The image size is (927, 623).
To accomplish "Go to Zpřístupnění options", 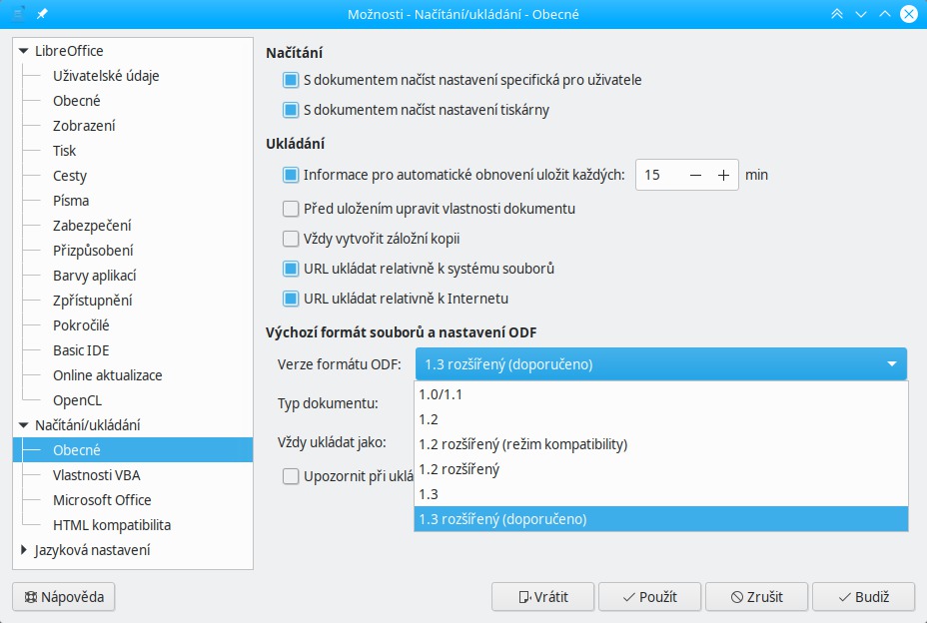I will tap(92, 301).
